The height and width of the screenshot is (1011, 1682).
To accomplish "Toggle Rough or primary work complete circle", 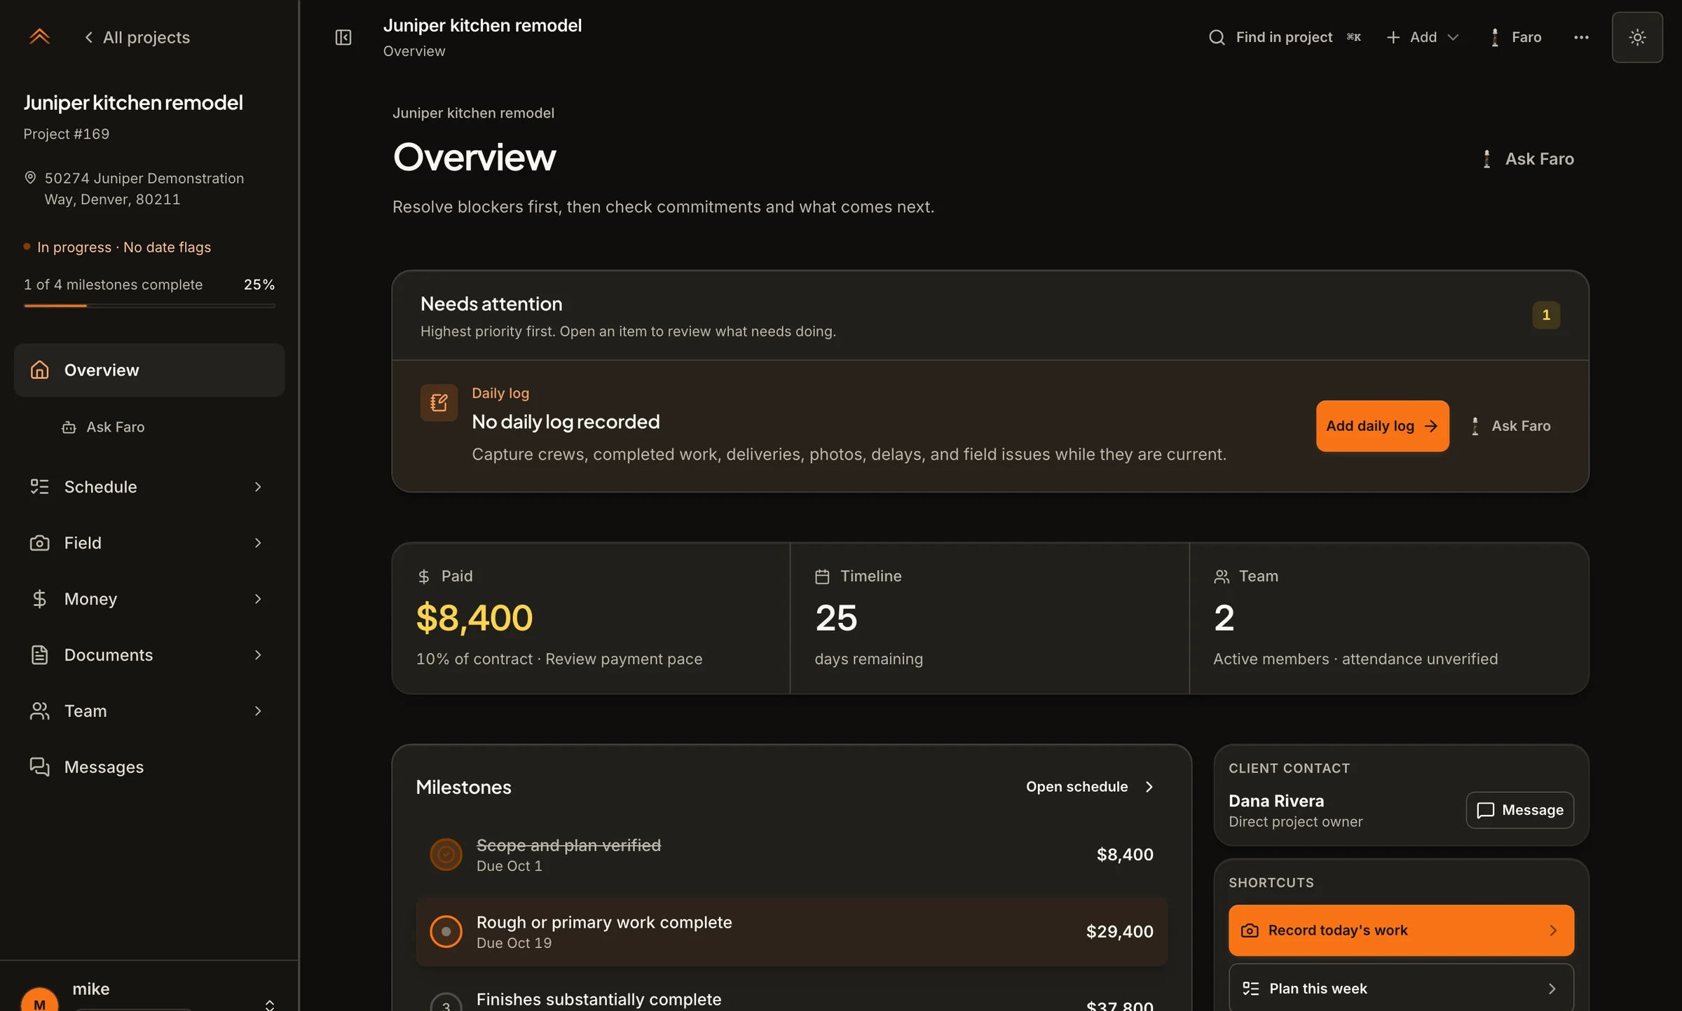I will (x=446, y=932).
